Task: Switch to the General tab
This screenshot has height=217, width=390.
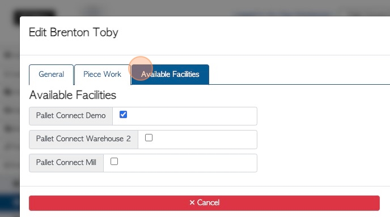Action: pyautogui.click(x=51, y=75)
